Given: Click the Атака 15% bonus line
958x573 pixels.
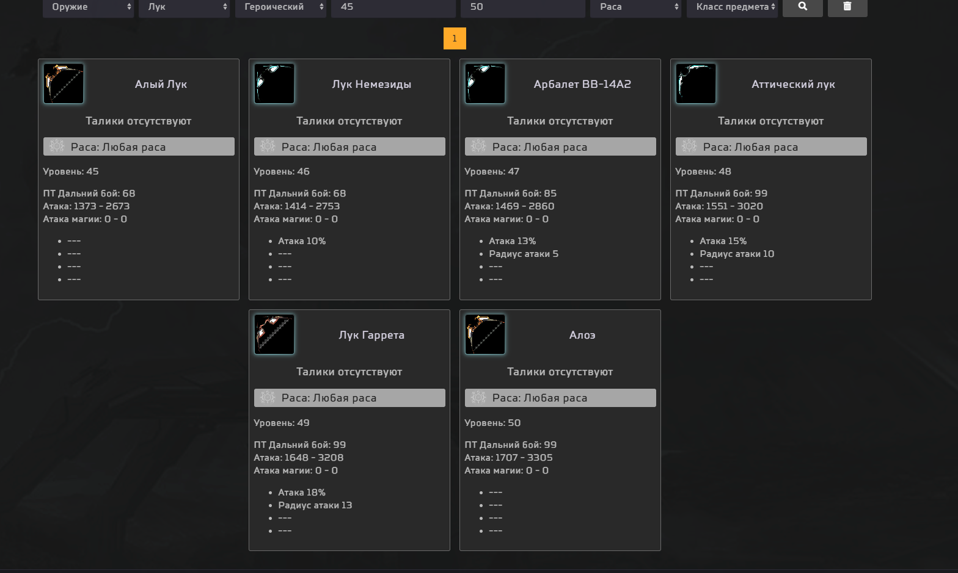Looking at the screenshot, I should 723,241.
